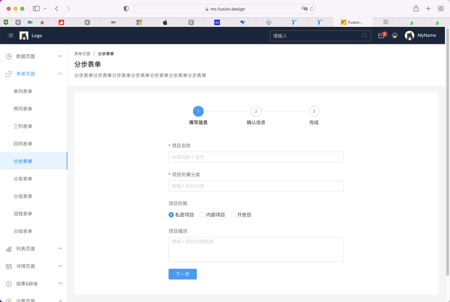Click the bar chart icon beside 列表页面
The image size is (450, 302).
point(8,248)
